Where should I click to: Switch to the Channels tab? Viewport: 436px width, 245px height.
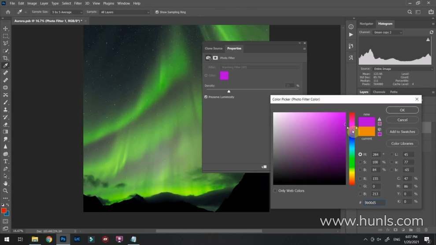click(379, 92)
